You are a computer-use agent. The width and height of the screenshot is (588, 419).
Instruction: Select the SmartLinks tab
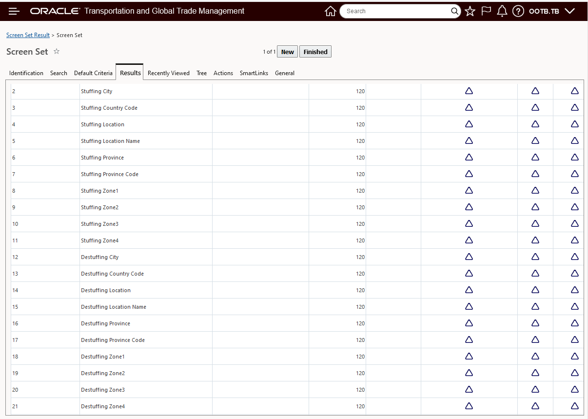(254, 73)
